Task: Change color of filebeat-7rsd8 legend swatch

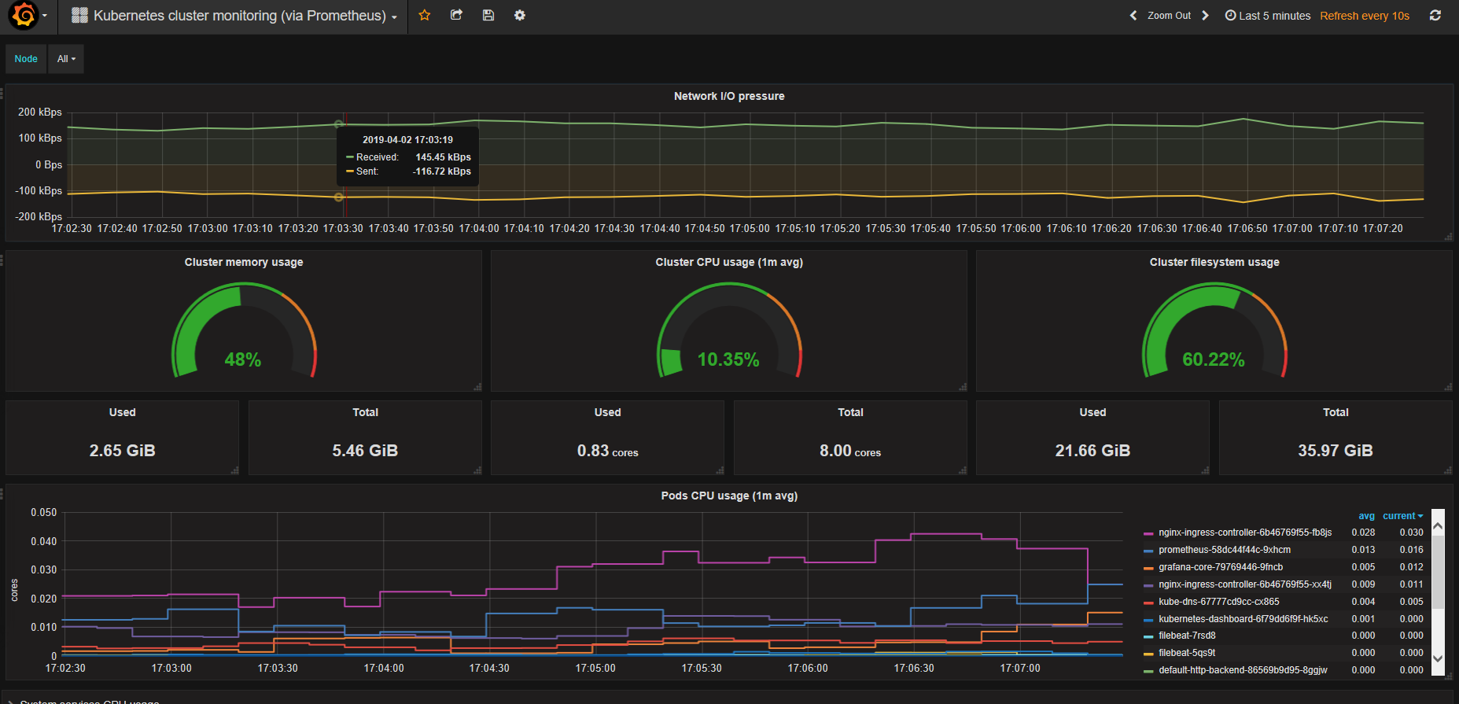Action: point(1148,636)
